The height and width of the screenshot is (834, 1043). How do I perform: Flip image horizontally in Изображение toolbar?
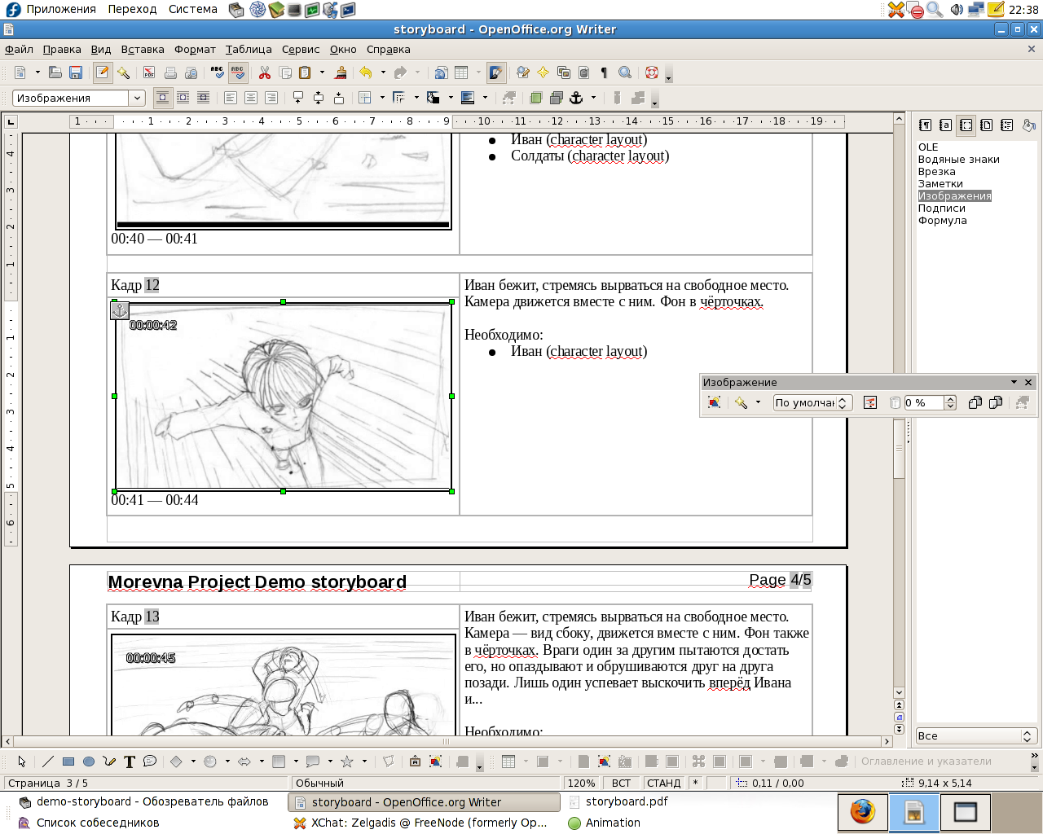click(975, 402)
